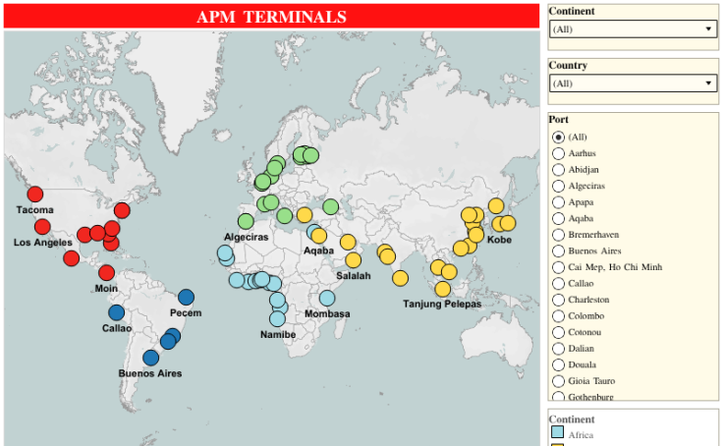Click the Africa light blue legend swatch

pyautogui.click(x=558, y=432)
